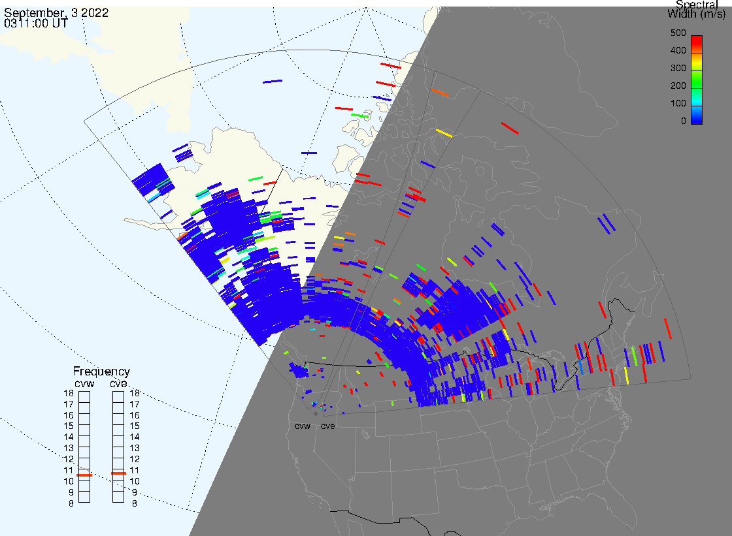Screen dimensions: 732x536
Task: Click the '18' label beside cvw bar
Action: 69,393
